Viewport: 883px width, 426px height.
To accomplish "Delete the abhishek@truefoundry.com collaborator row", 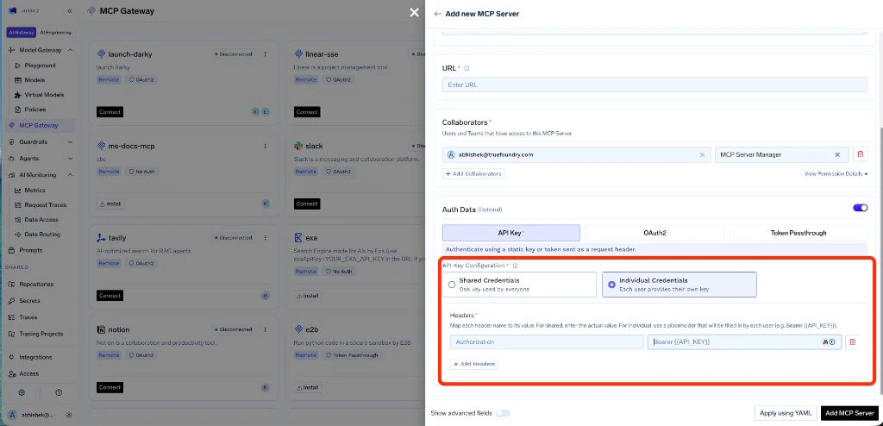I will (860, 154).
